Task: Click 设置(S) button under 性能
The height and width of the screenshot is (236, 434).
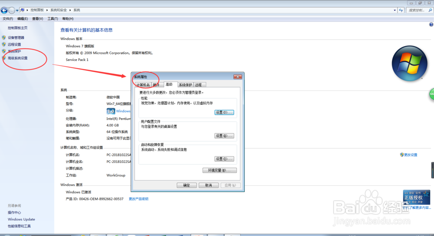Action: click(x=224, y=112)
